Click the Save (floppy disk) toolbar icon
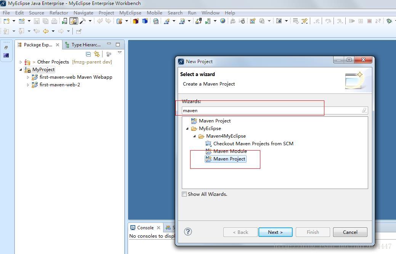This screenshot has height=254, width=396. click(37, 21)
